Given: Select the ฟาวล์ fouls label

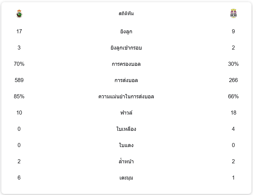Looking at the screenshot, I should coord(126,113).
